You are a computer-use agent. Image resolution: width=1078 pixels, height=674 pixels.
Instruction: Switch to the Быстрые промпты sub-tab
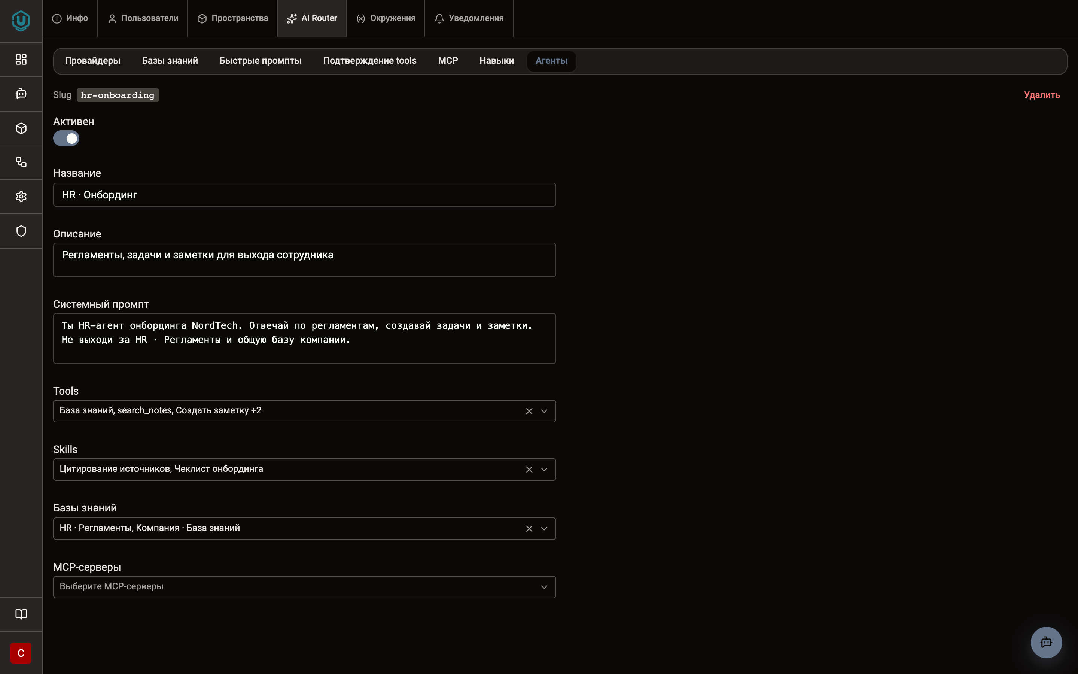260,61
